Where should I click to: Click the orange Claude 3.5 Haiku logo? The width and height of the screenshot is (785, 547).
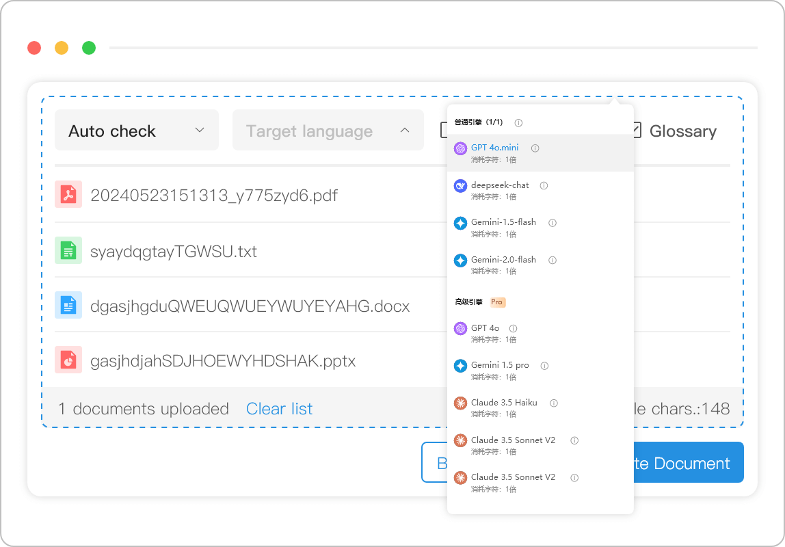[461, 403]
